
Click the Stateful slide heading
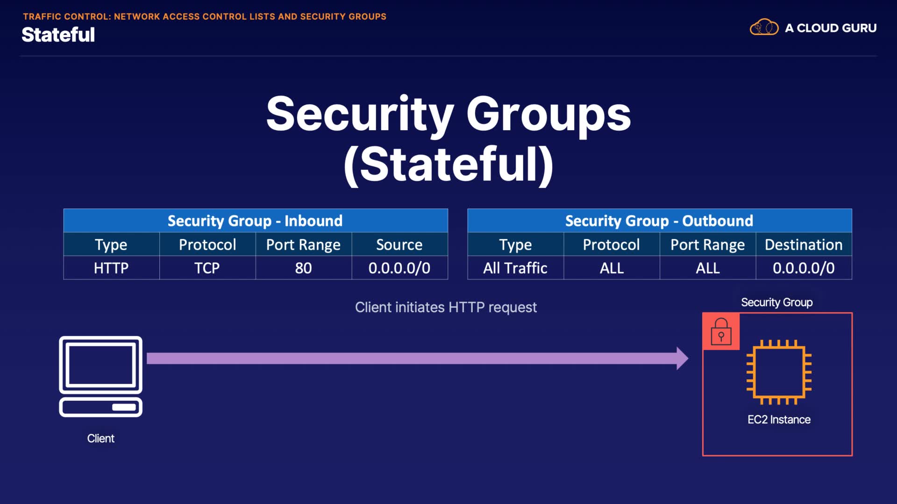click(x=58, y=35)
